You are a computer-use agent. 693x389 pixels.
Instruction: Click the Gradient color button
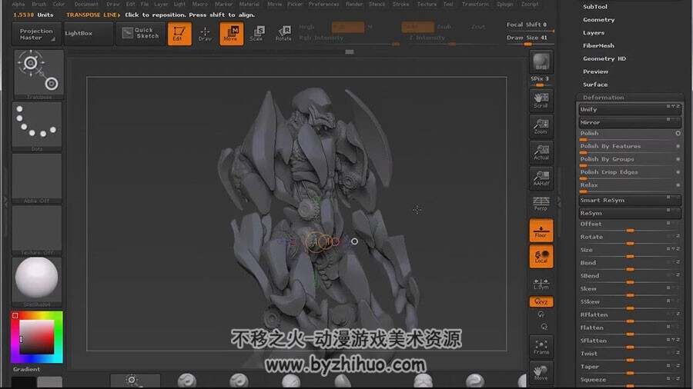click(x=26, y=369)
